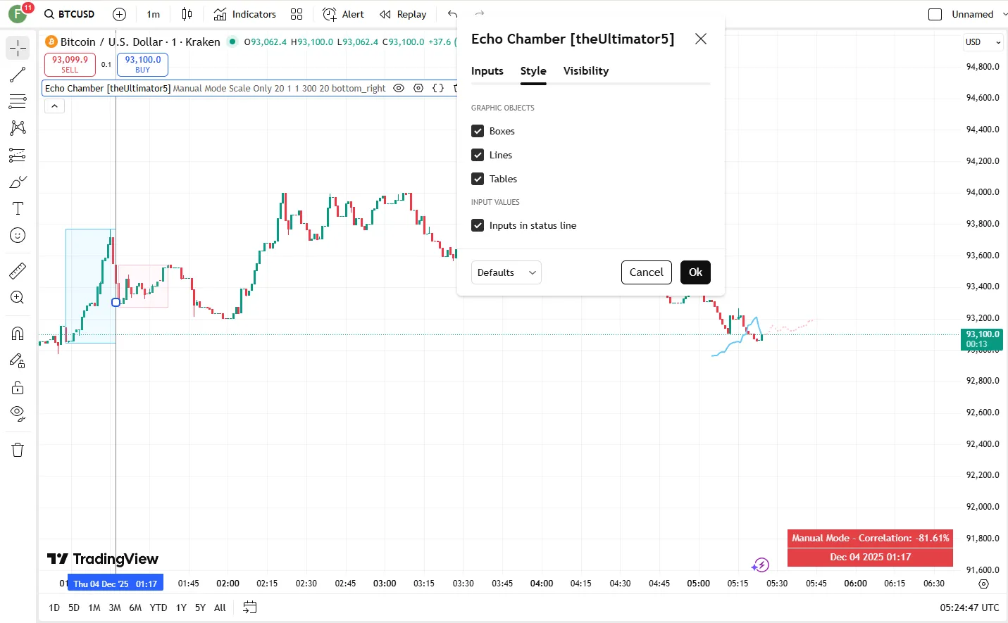The height and width of the screenshot is (623, 1008).
Task: Remove objects with trash icon
Action: coord(18,450)
